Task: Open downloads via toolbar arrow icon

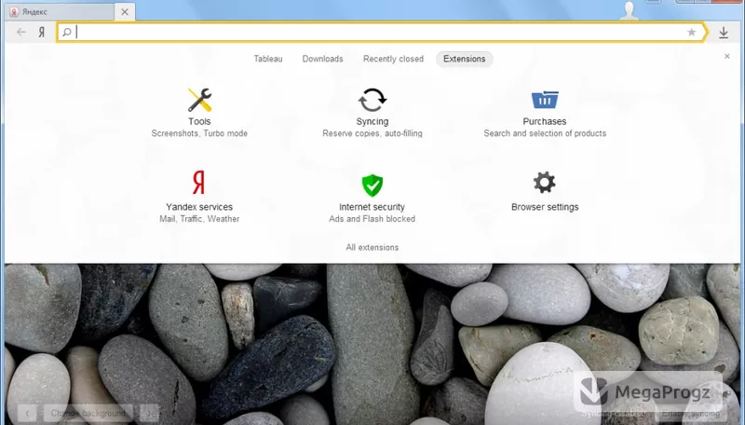Action: tap(724, 33)
